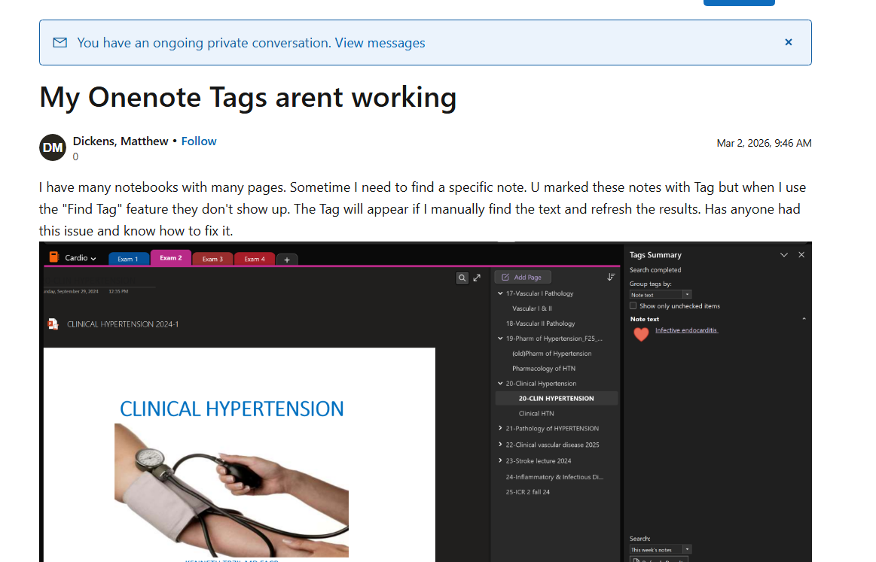The width and height of the screenshot is (876, 562).
Task: Dismiss the private conversation banner
Action: (789, 42)
